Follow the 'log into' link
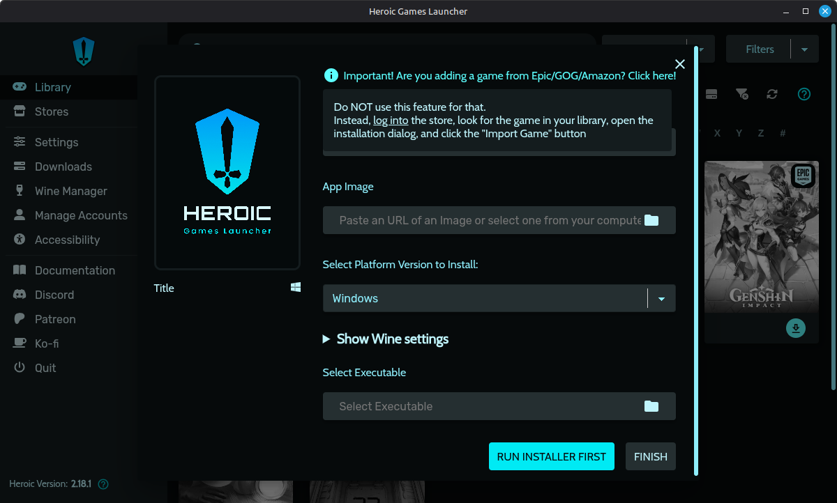 point(391,121)
